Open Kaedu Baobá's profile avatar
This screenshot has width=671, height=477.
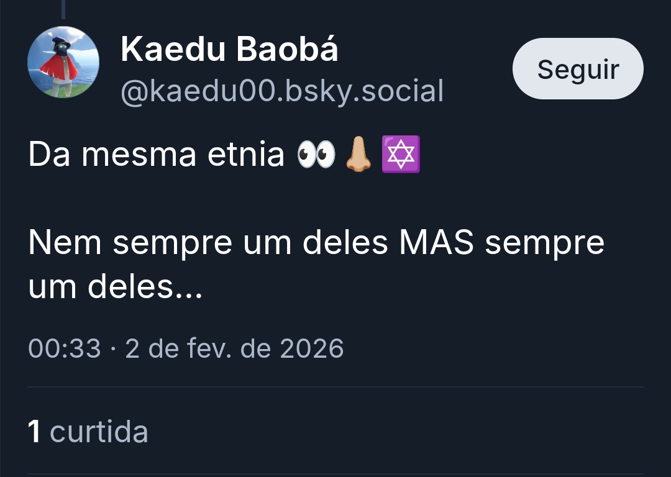click(x=63, y=62)
